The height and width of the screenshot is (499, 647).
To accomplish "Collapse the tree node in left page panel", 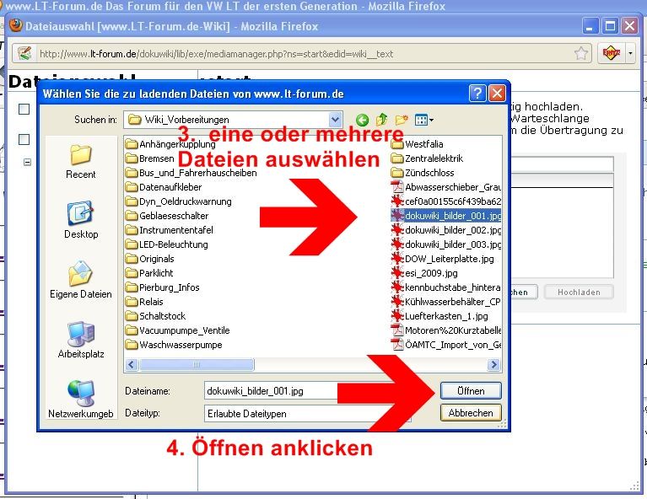I will (x=27, y=162).
